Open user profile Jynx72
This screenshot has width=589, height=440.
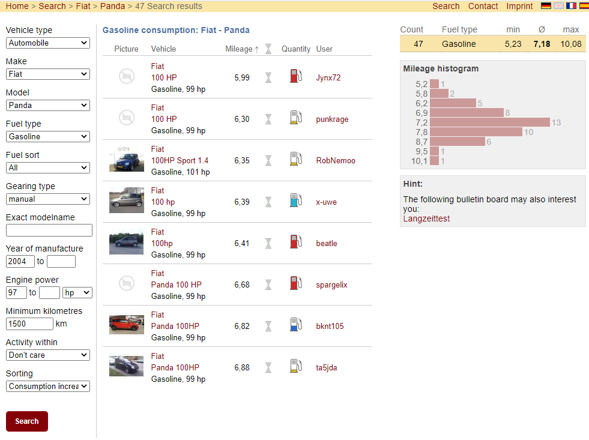coord(328,77)
